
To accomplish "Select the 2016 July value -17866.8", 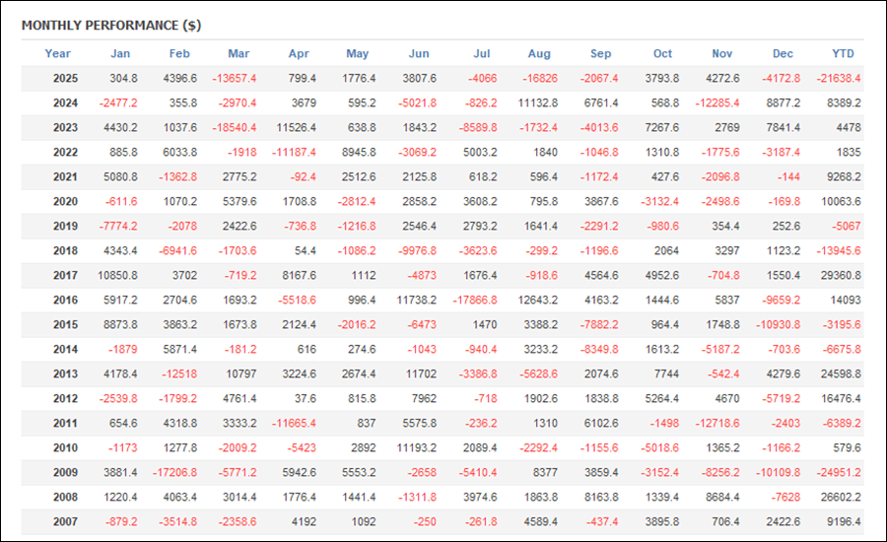I will point(474,300).
